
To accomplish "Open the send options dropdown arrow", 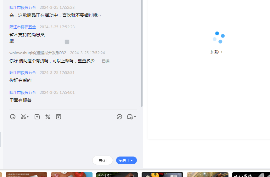I will (x=132, y=160).
